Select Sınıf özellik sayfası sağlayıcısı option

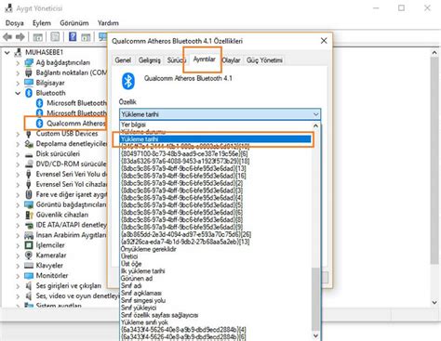(x=216, y=315)
